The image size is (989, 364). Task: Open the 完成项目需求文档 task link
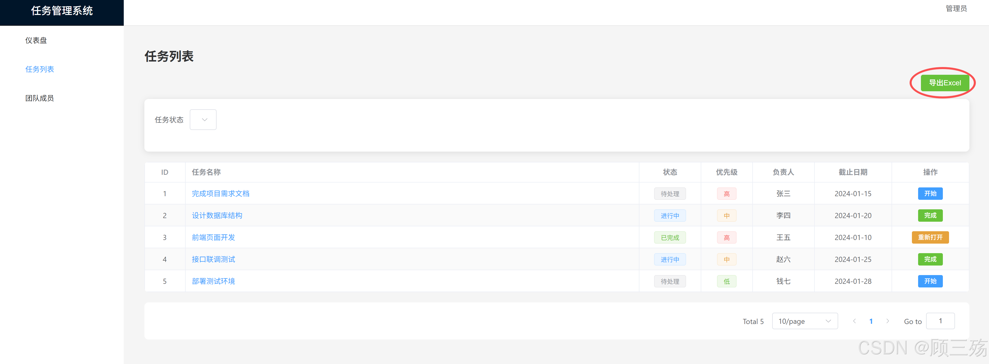point(220,194)
